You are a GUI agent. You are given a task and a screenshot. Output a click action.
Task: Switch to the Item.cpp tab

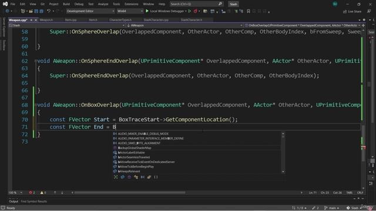pos(70,20)
